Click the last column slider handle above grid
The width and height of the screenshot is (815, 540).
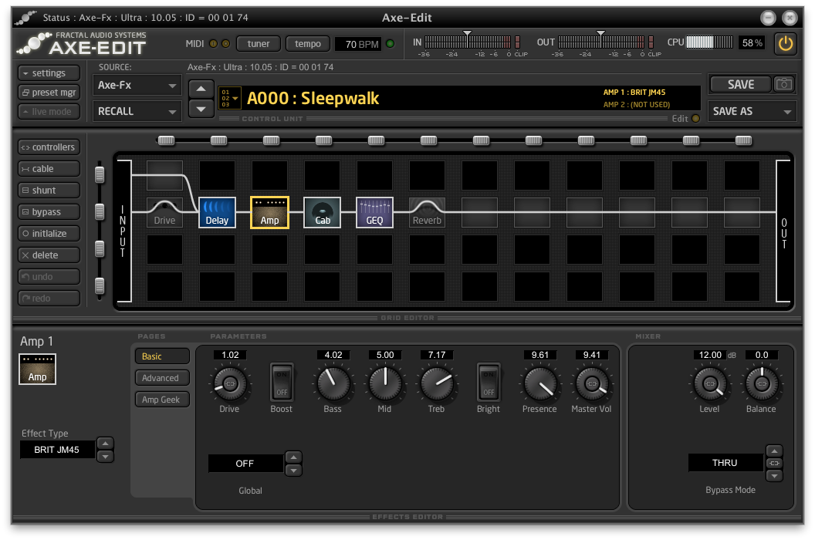coord(743,140)
